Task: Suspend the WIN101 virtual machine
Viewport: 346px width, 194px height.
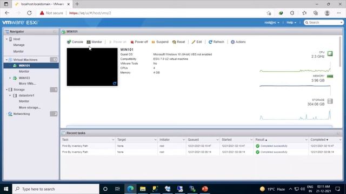Action: pos(160,42)
